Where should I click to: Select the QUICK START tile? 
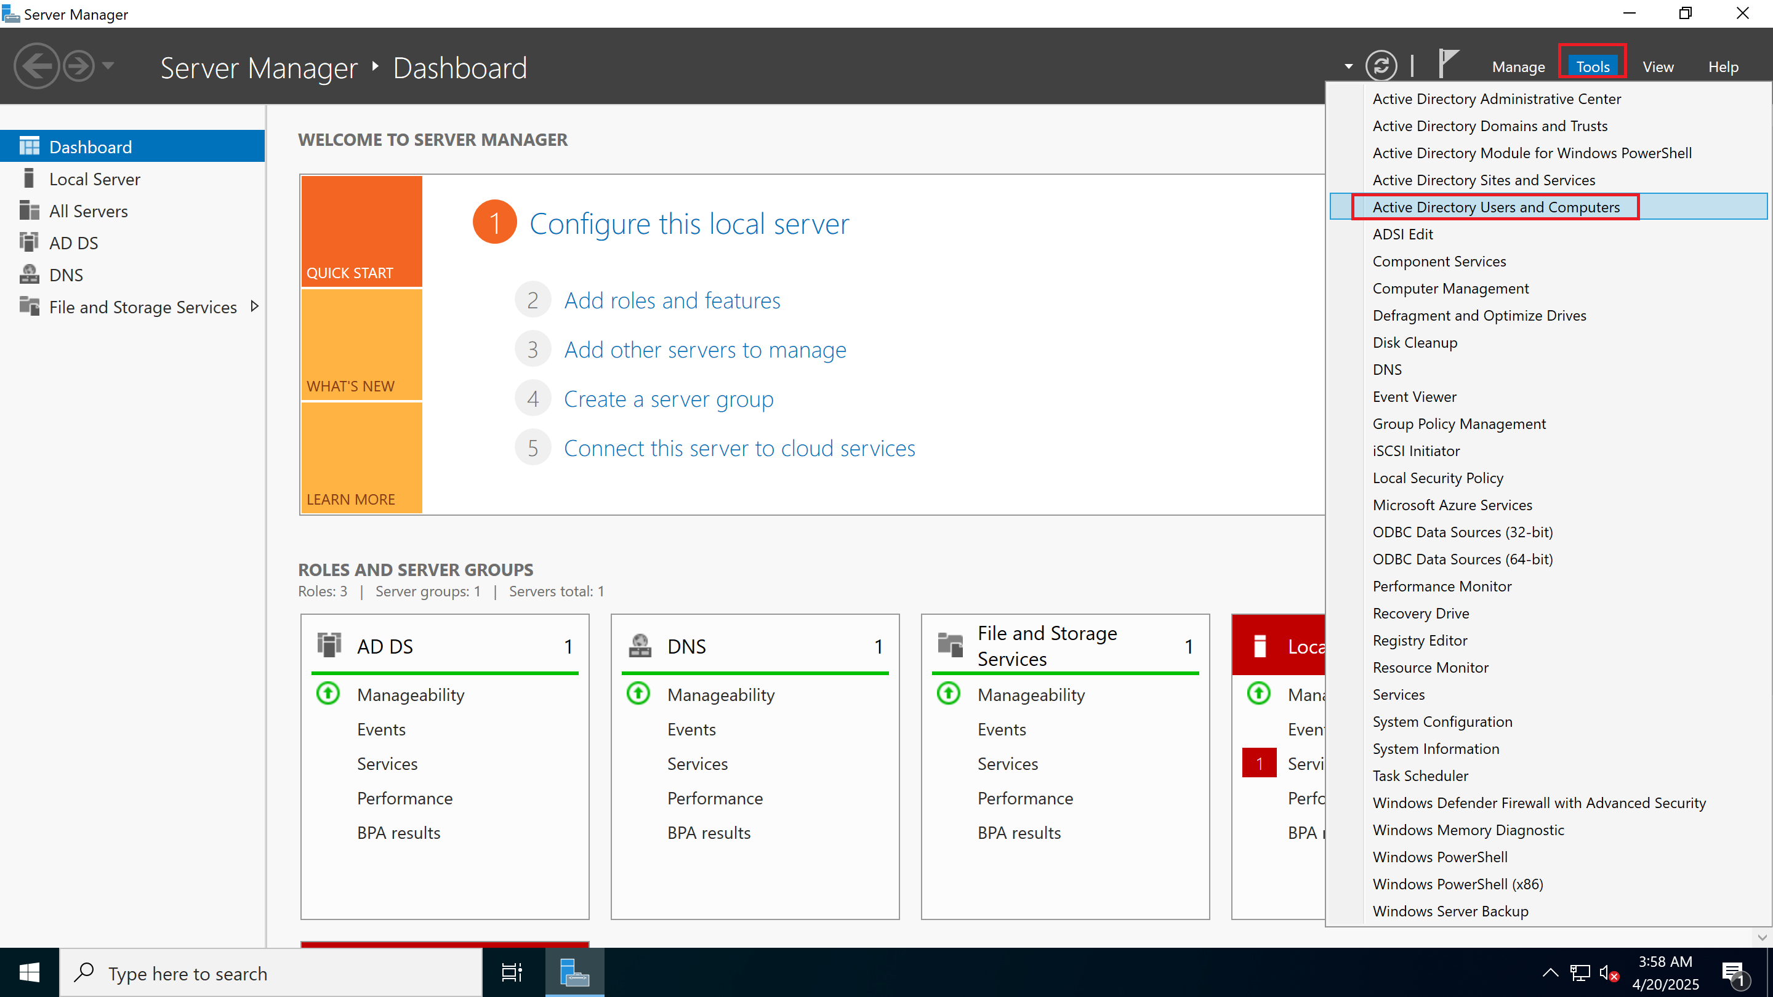[x=361, y=231]
